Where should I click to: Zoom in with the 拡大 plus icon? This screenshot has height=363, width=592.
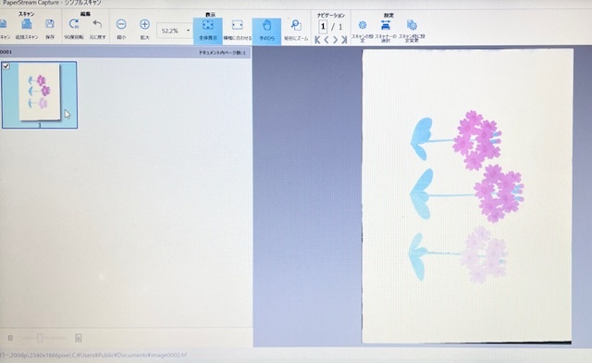[x=144, y=25]
